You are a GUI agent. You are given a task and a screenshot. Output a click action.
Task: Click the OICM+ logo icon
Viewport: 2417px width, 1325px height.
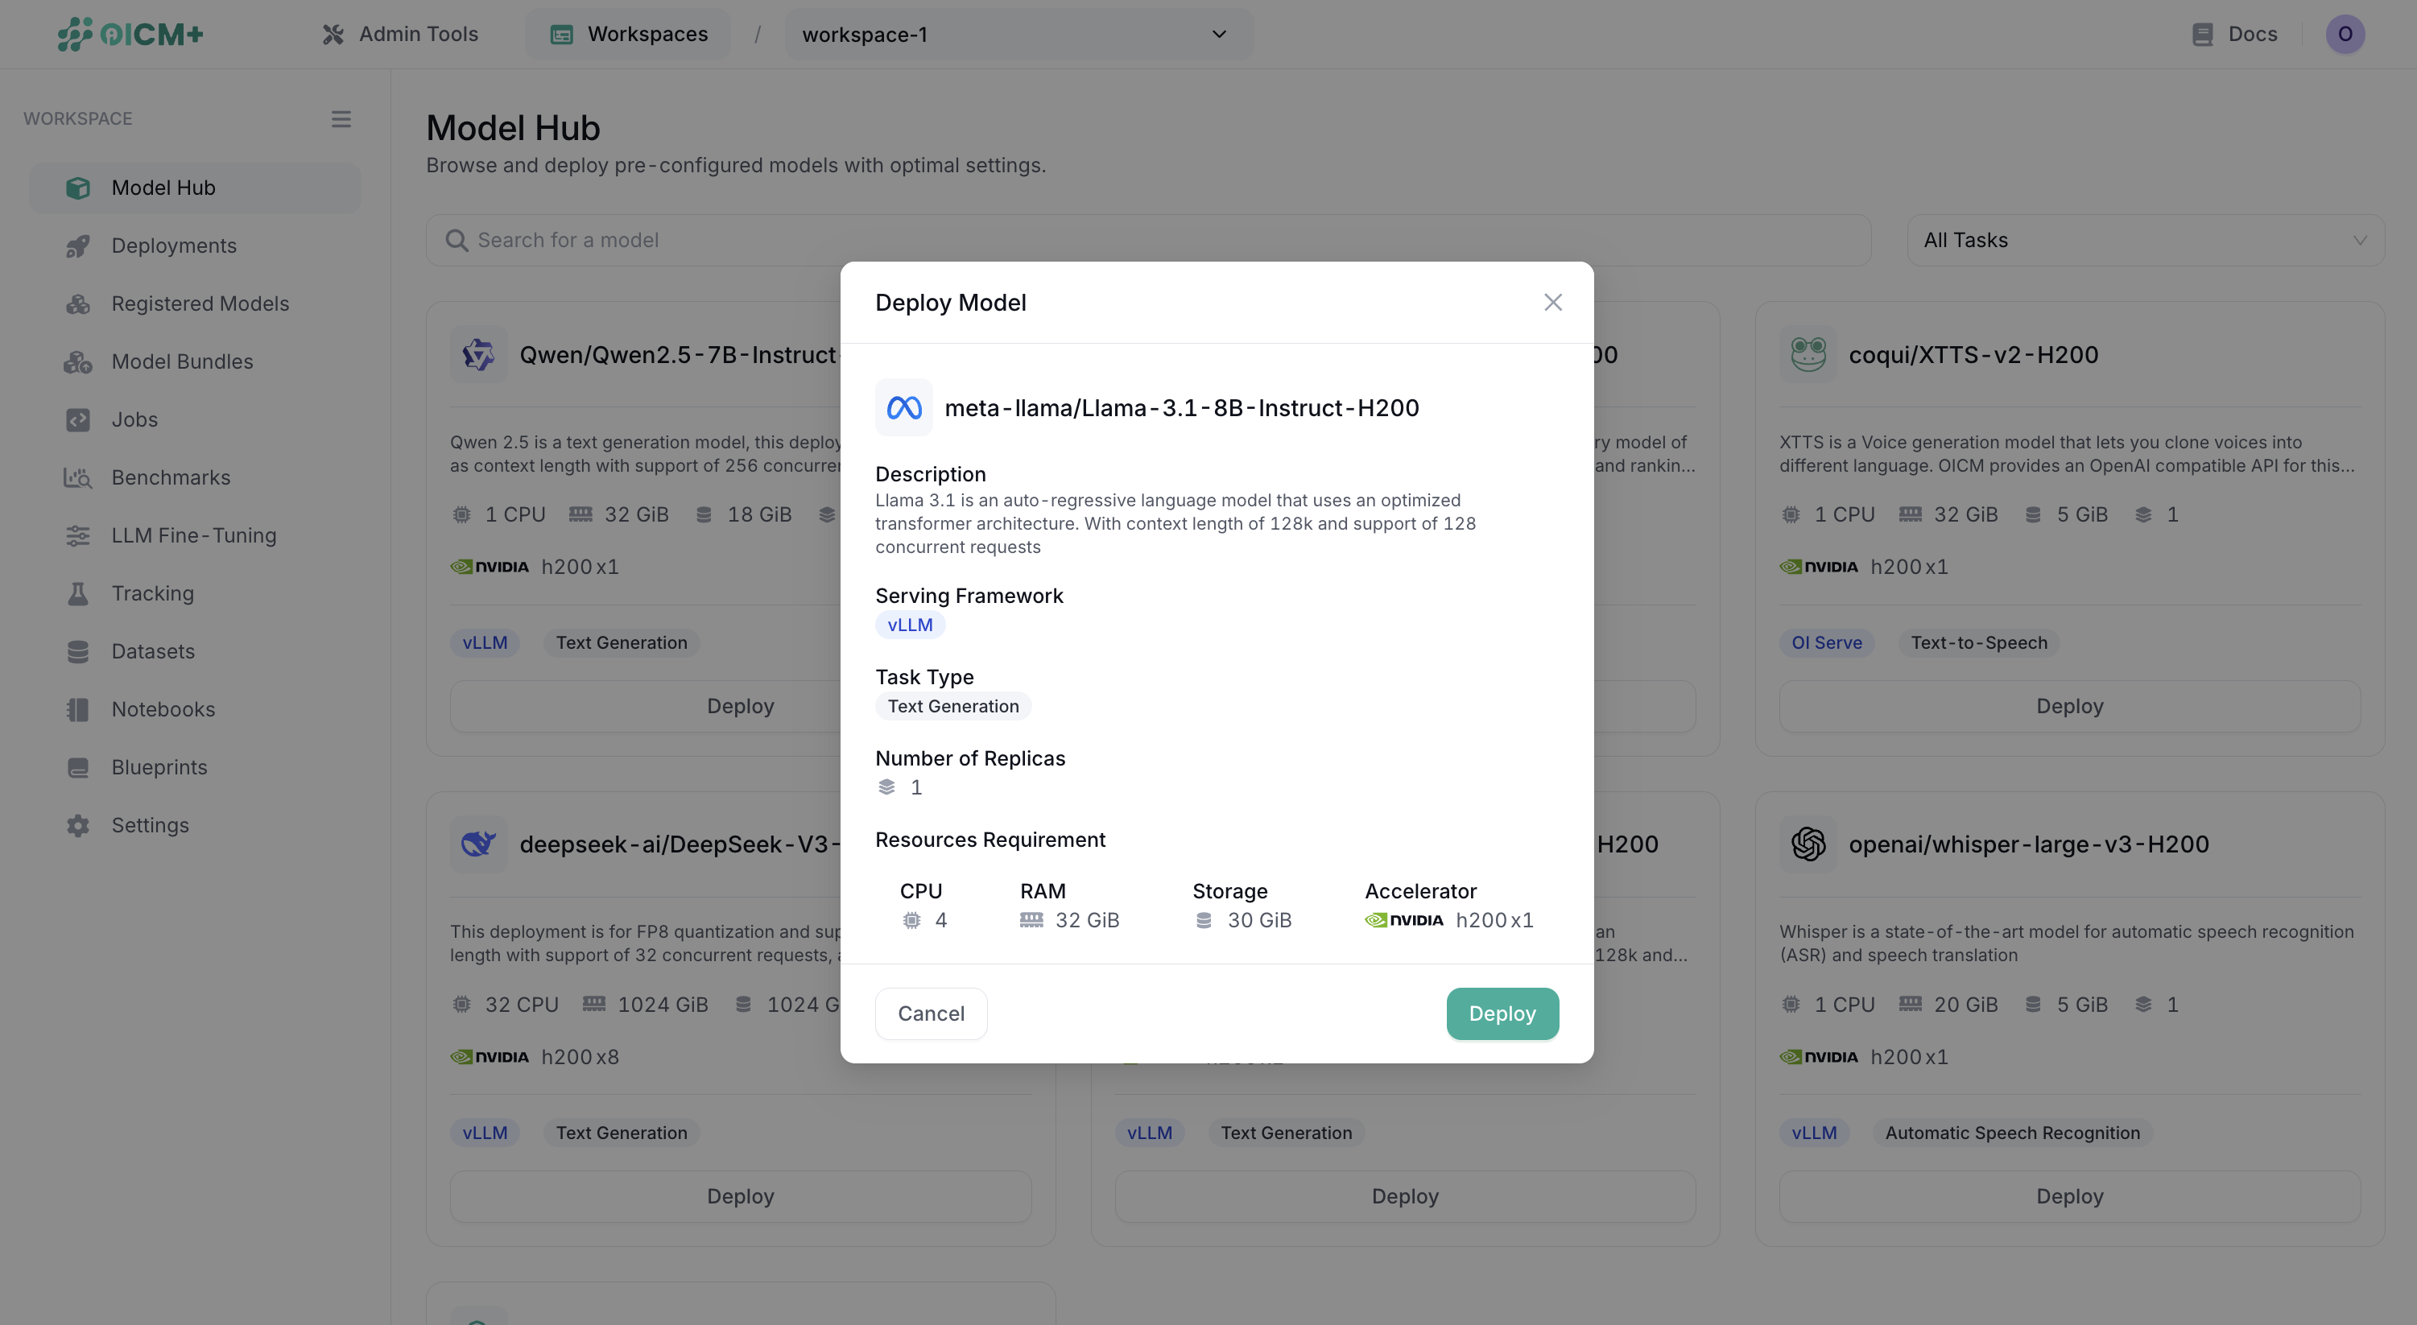point(75,34)
